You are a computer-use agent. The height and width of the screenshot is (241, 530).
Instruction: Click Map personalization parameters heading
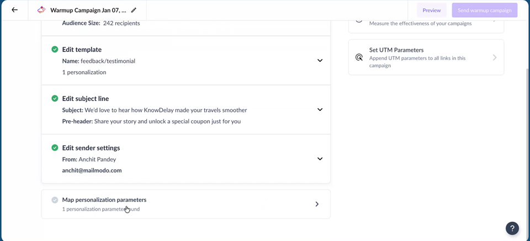point(104,200)
